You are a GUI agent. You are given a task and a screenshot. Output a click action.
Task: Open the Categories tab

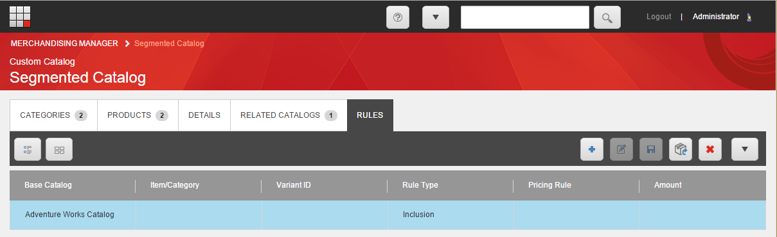(53, 115)
